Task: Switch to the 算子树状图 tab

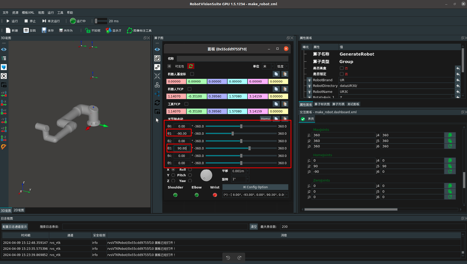Action: click(x=322, y=104)
